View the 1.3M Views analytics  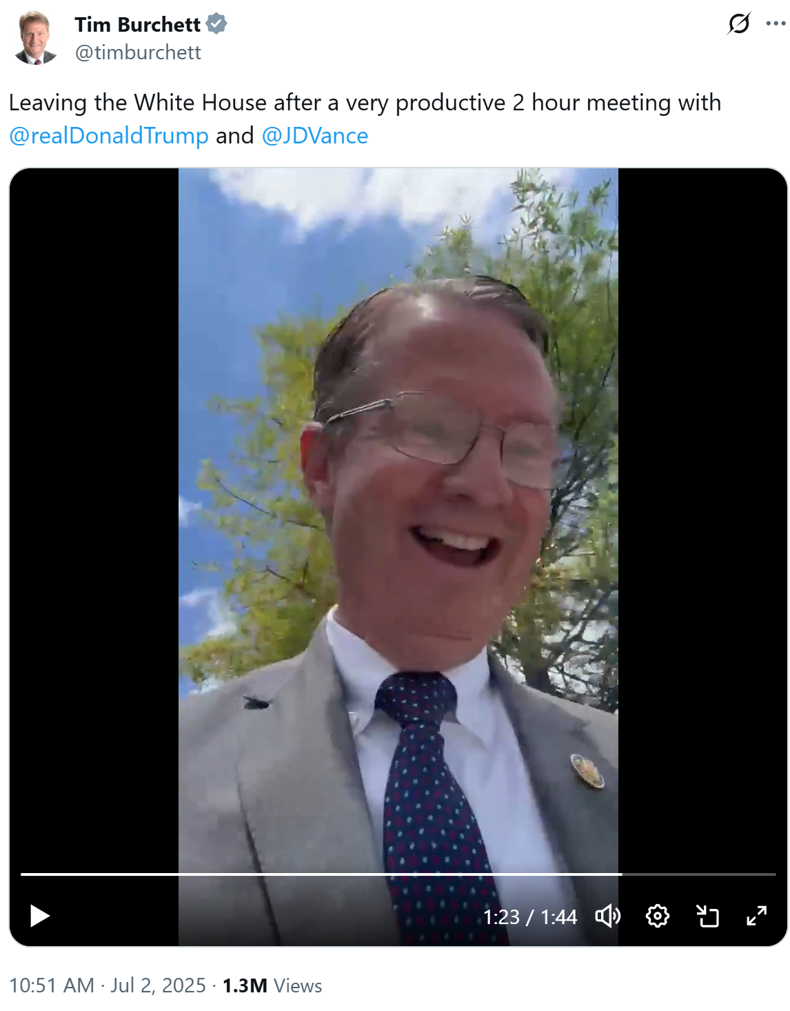[x=272, y=985]
